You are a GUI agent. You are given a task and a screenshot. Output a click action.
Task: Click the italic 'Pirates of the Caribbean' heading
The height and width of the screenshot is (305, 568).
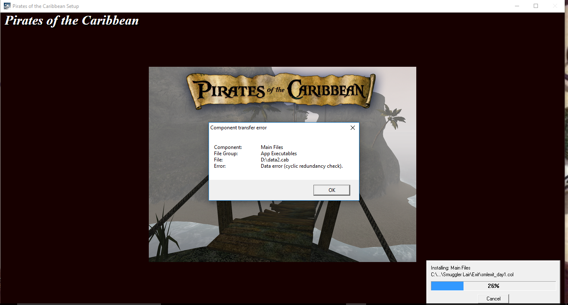[71, 20]
